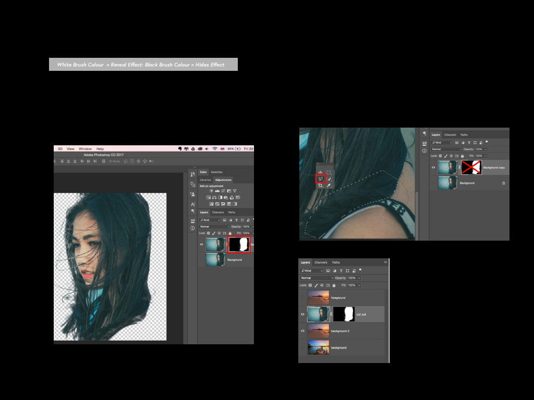
Task: Switch to the Swatches tab
Action: [x=216, y=172]
